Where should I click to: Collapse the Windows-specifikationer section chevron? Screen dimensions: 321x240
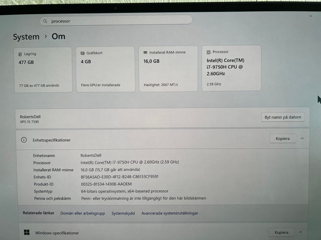point(301,232)
